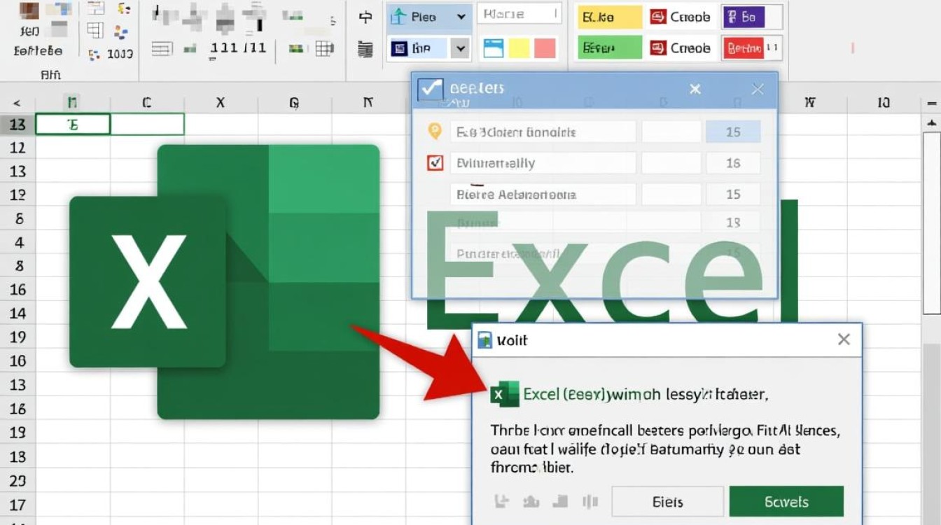The width and height of the screenshot is (941, 525).
Task: Click the checkmark icon in 'Beelers' dialog title
Action: point(430,90)
